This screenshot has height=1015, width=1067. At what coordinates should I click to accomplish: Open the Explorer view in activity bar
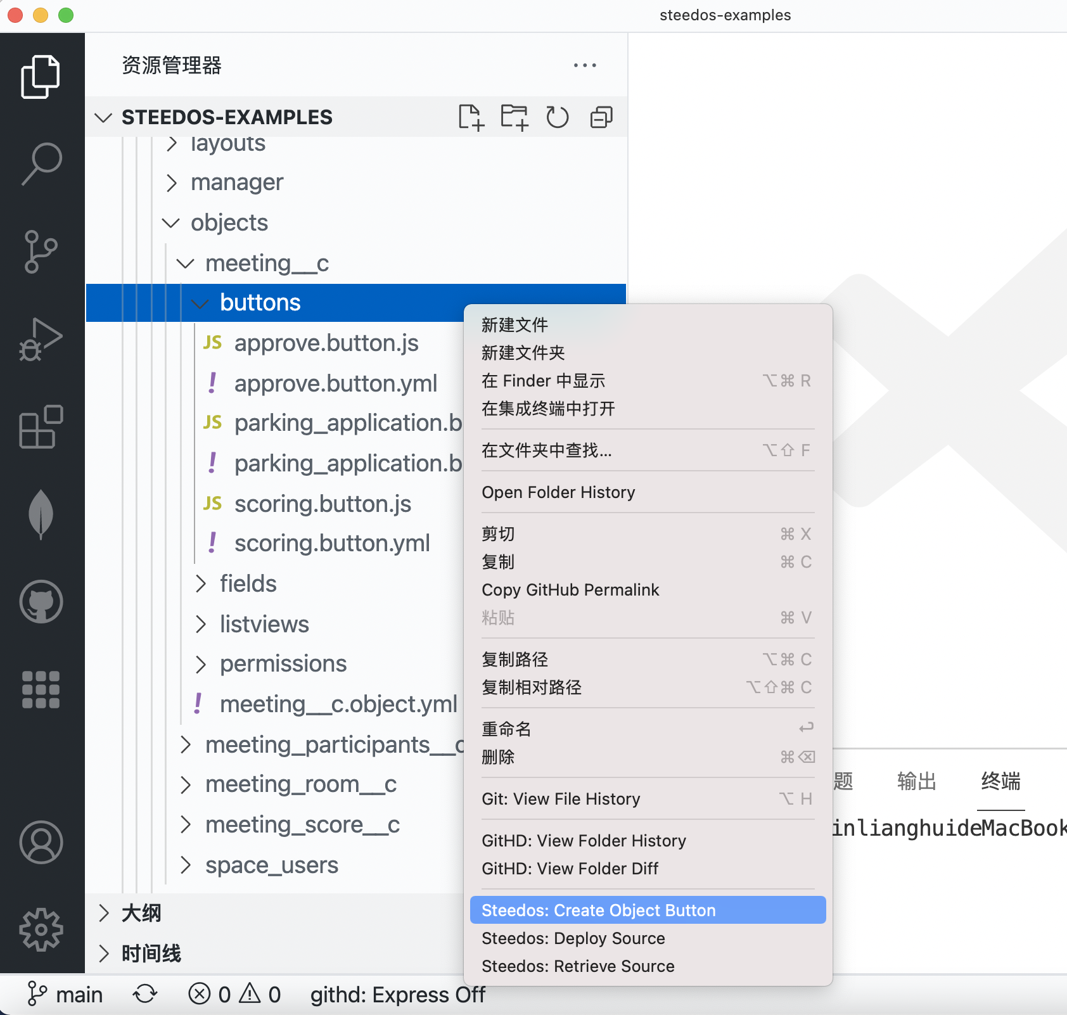click(x=41, y=77)
